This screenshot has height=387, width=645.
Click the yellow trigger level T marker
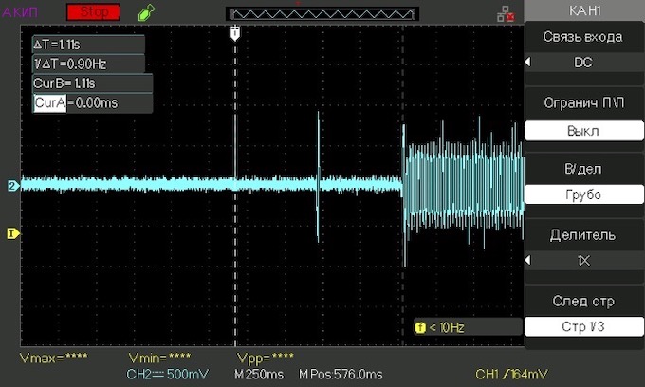(12, 234)
